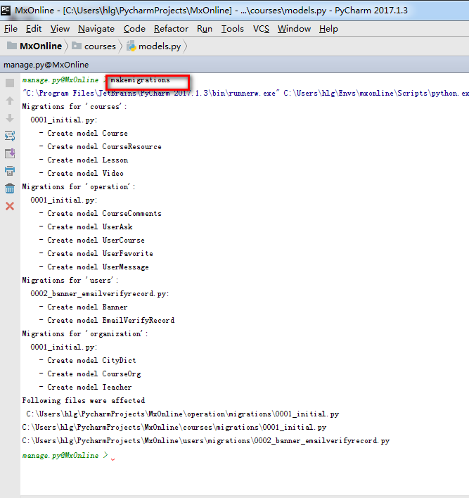This screenshot has height=498, width=469.
Task: Click "Migrations for 'organization':" line
Action: click(x=85, y=334)
